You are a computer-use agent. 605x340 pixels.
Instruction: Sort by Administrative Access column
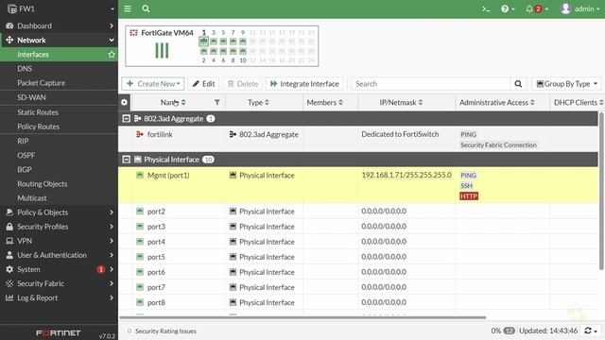pyautogui.click(x=497, y=103)
